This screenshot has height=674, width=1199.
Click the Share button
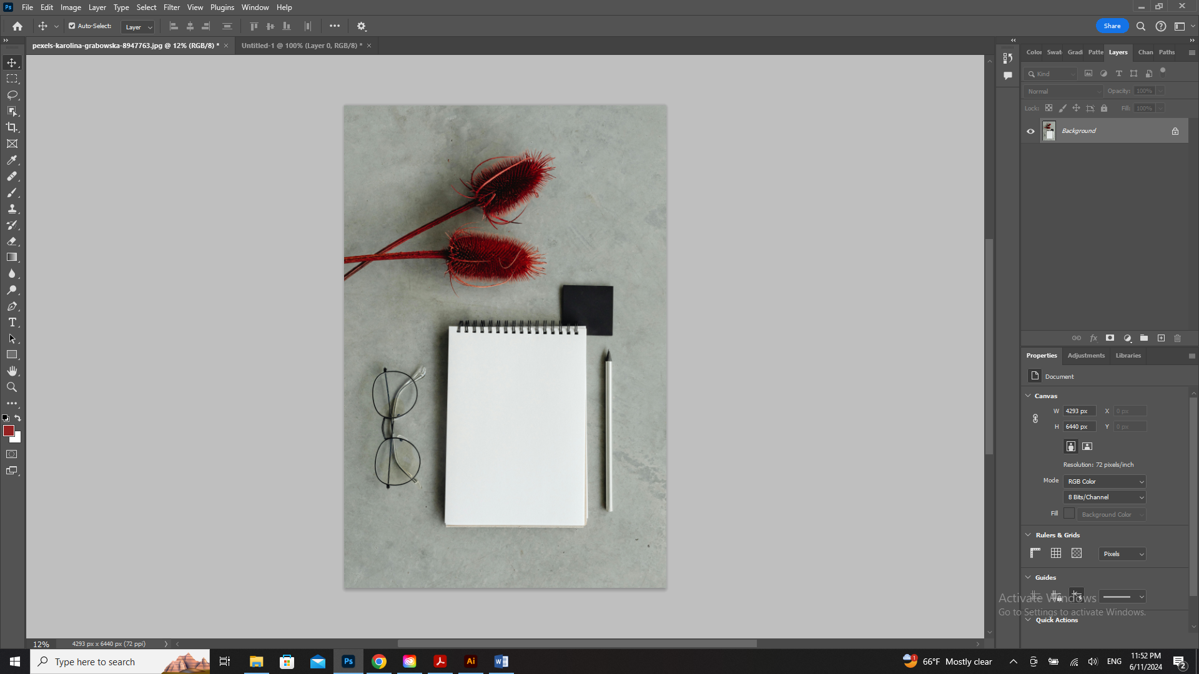(1112, 26)
